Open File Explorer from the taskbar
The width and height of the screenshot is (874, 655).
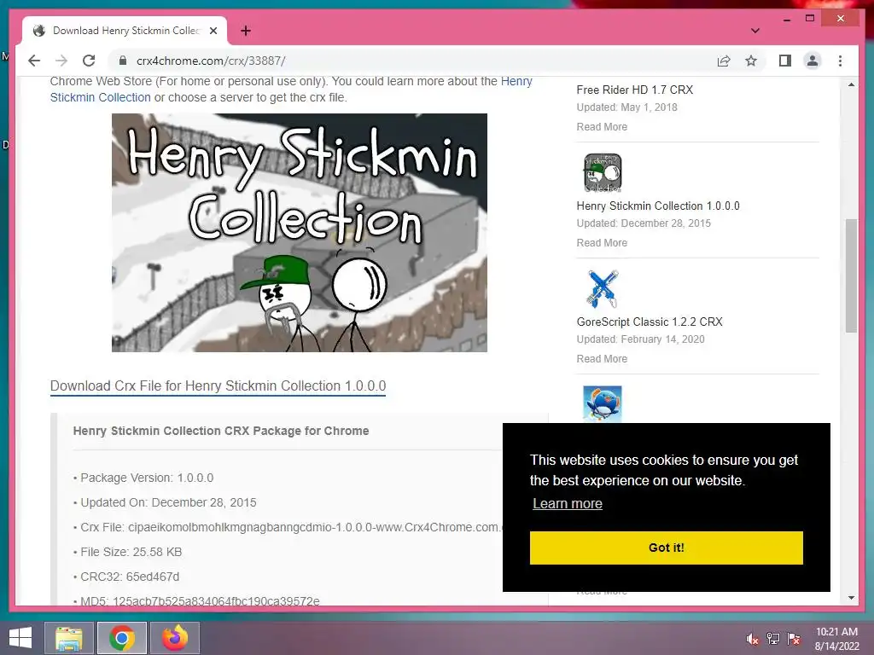coord(68,638)
